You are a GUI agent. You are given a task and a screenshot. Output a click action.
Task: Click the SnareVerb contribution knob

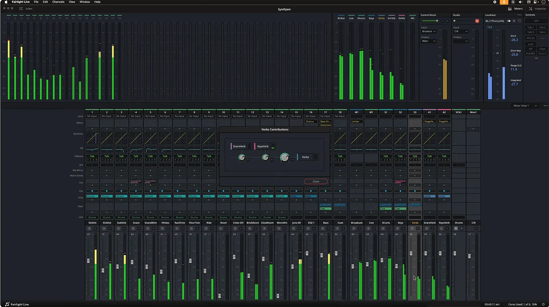[x=242, y=157]
